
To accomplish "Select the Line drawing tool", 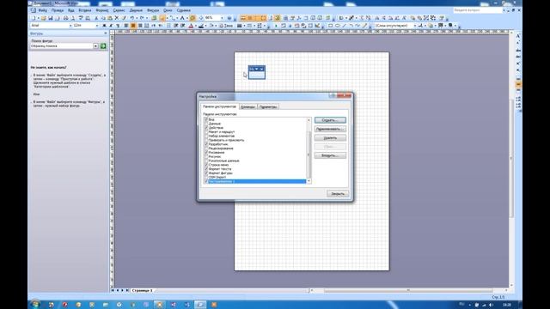I will 344,26.
